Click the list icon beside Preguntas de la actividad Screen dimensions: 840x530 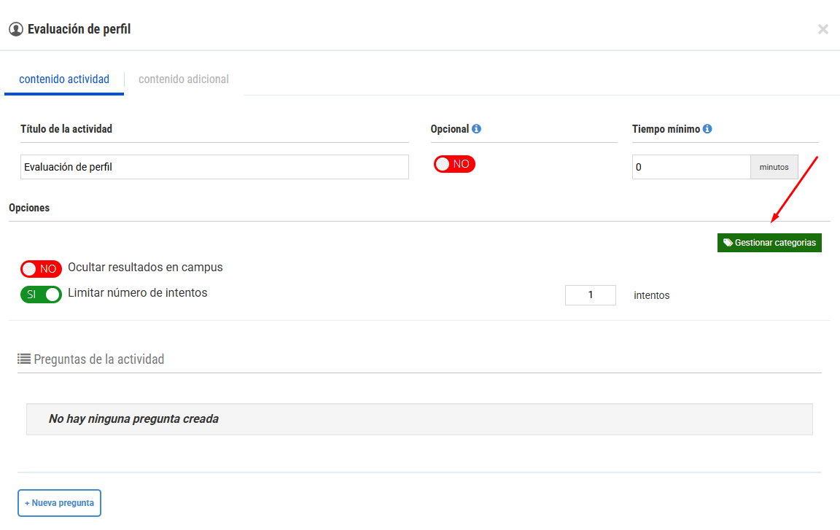click(23, 359)
